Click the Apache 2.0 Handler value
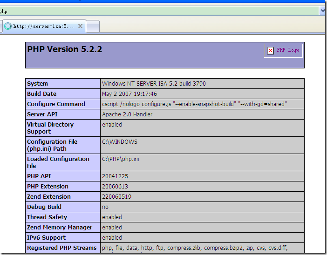Viewport: 327px width, 255px height. [x=127, y=114]
